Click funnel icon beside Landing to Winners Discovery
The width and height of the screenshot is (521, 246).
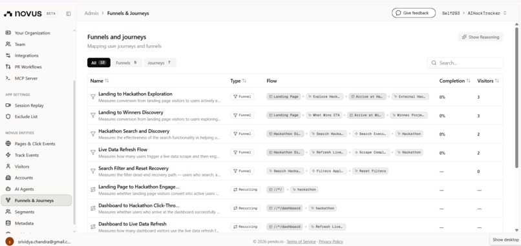pos(93,115)
